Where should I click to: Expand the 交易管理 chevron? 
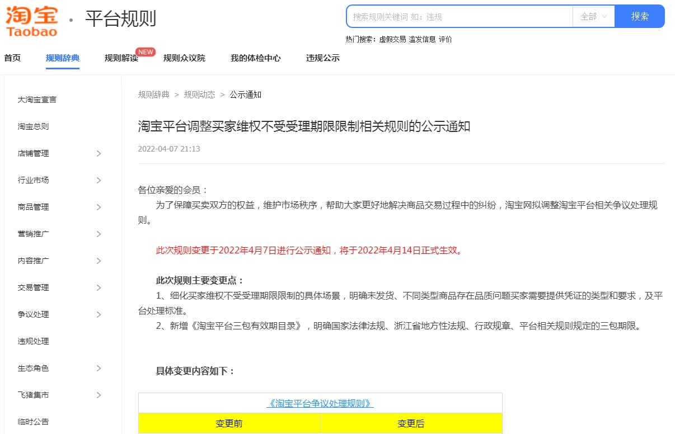click(99, 287)
